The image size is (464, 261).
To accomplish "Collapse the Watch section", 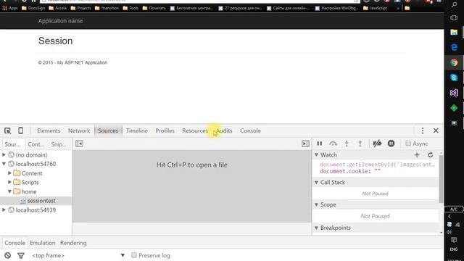I will [316, 154].
